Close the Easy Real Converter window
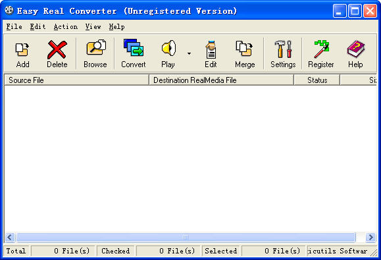The height and width of the screenshot is (260, 381). coord(370,11)
